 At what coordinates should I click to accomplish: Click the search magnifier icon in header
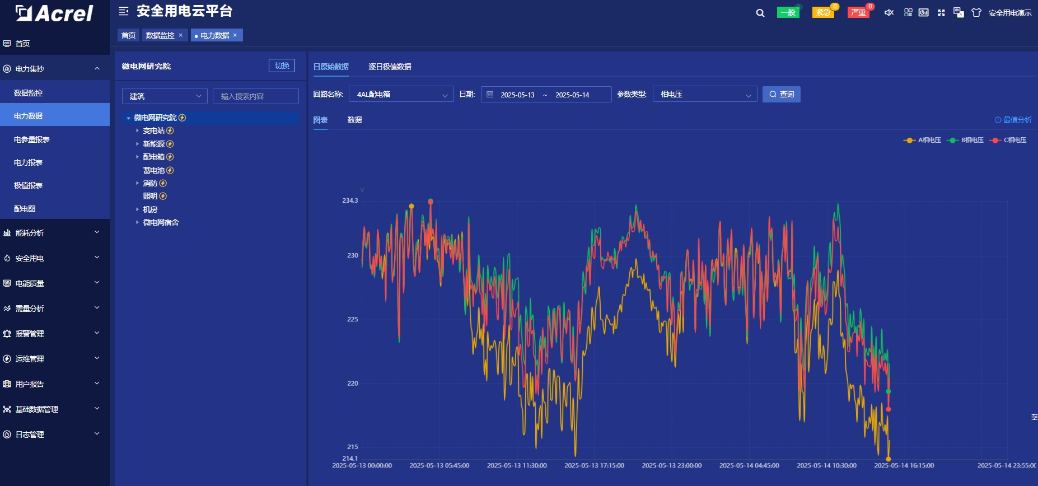point(760,13)
